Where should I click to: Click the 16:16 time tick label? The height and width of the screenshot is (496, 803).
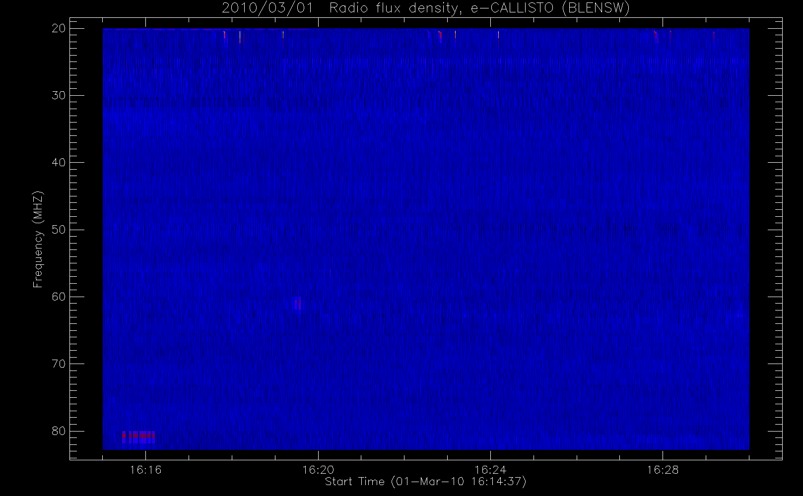pyautogui.click(x=145, y=470)
